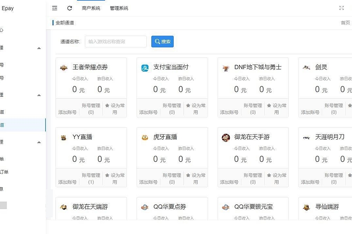Select the 寻仙端游 card title
This screenshot has height=234, width=352.
click(x=327, y=207)
